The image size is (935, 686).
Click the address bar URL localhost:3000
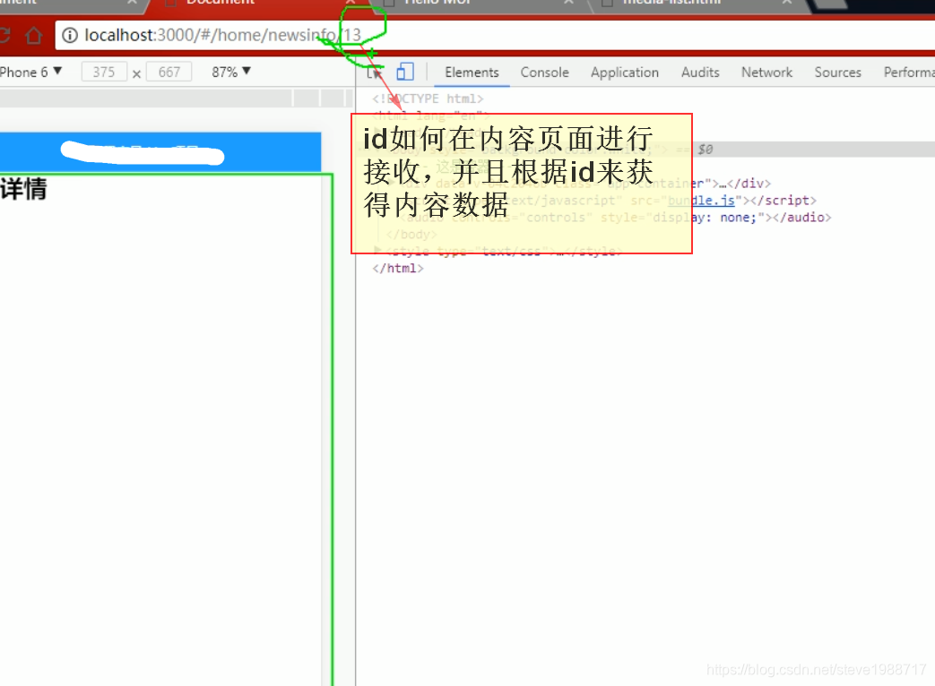pos(223,35)
